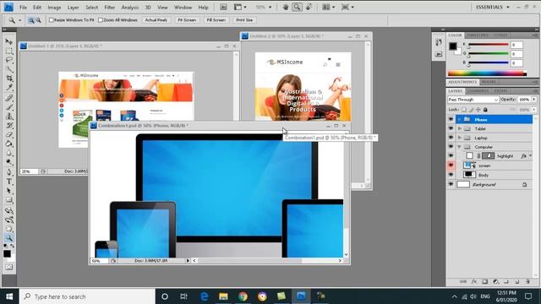The image size is (541, 304).
Task: Collapse the Computer layer group
Action: pyautogui.click(x=460, y=147)
